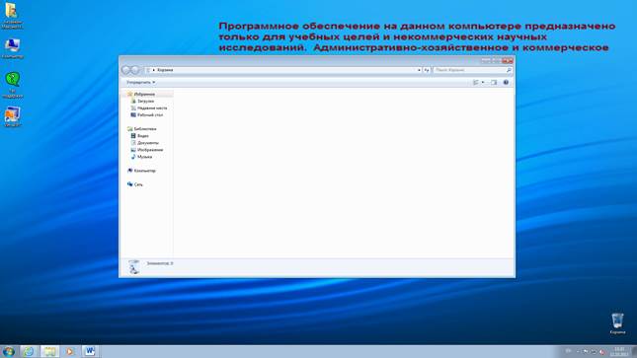Open the Документы library
Screen dimensions: 637x358
coord(147,143)
